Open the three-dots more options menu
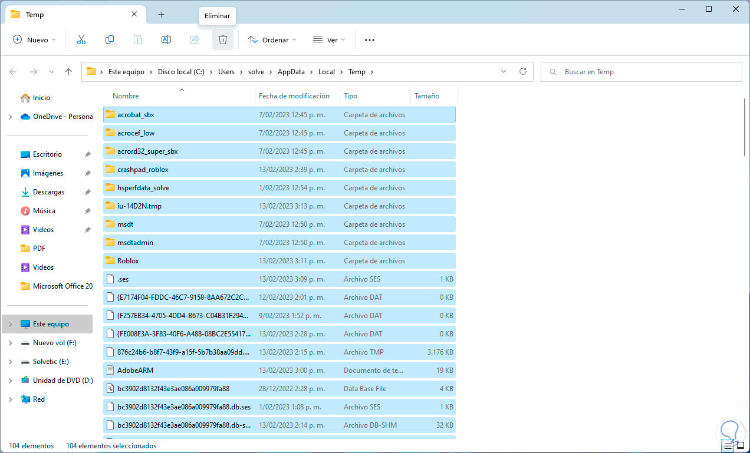Screen dimensions: 750x453 370,39
